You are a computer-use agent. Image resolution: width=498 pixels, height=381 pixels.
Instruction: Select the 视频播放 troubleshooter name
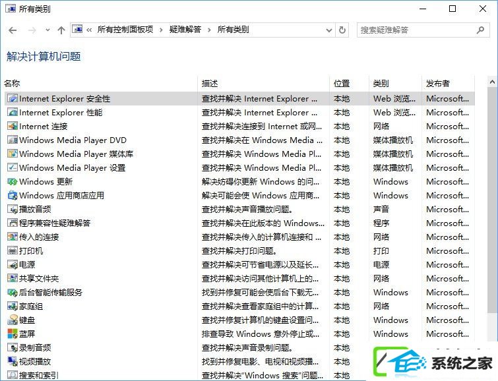click(35, 361)
